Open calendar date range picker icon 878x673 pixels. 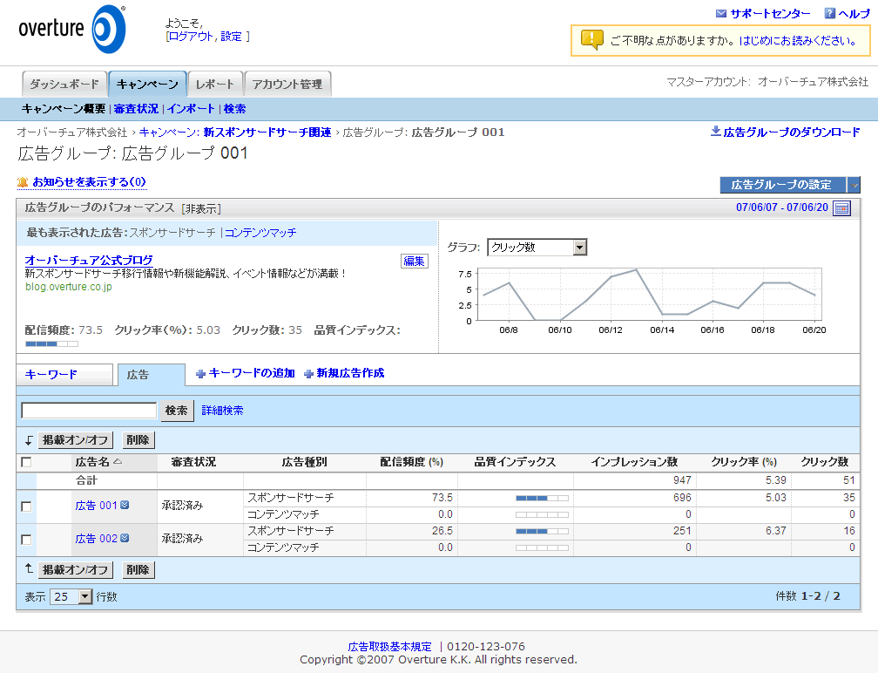[x=841, y=207]
